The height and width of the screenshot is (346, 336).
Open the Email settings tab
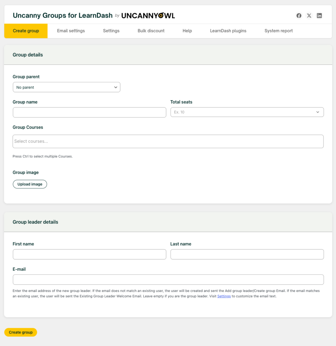[71, 31]
